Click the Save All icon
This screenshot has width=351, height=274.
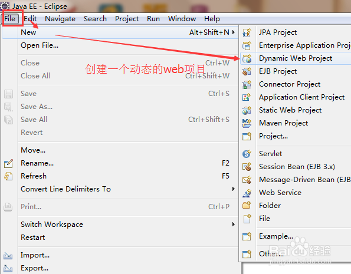8,120
